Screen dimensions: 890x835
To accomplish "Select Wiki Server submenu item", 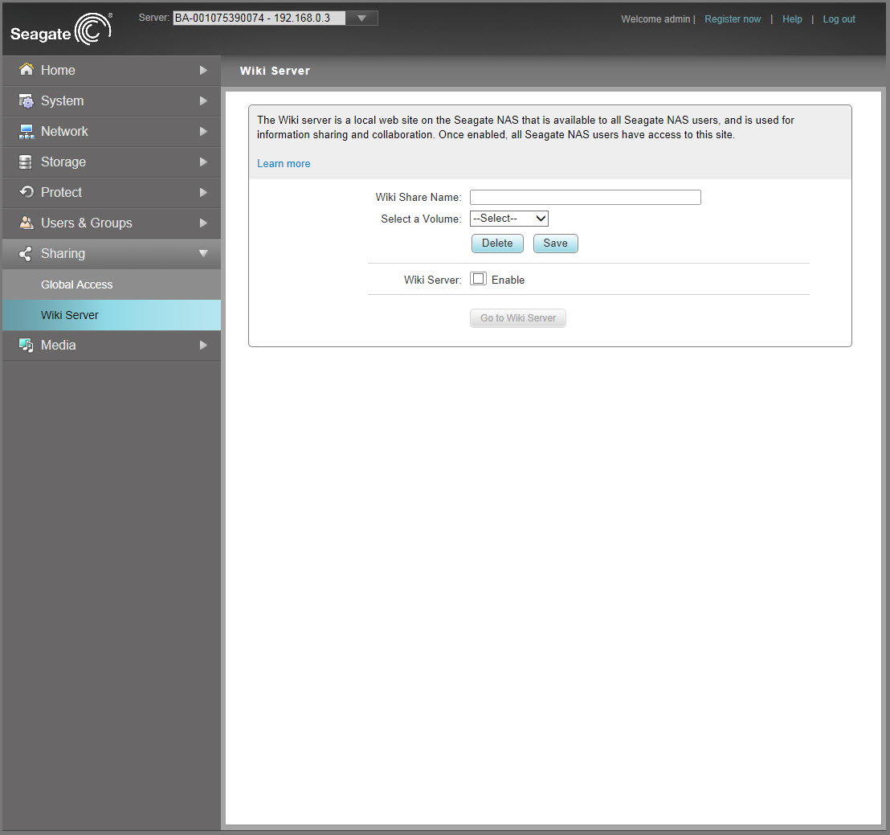I will (x=112, y=315).
